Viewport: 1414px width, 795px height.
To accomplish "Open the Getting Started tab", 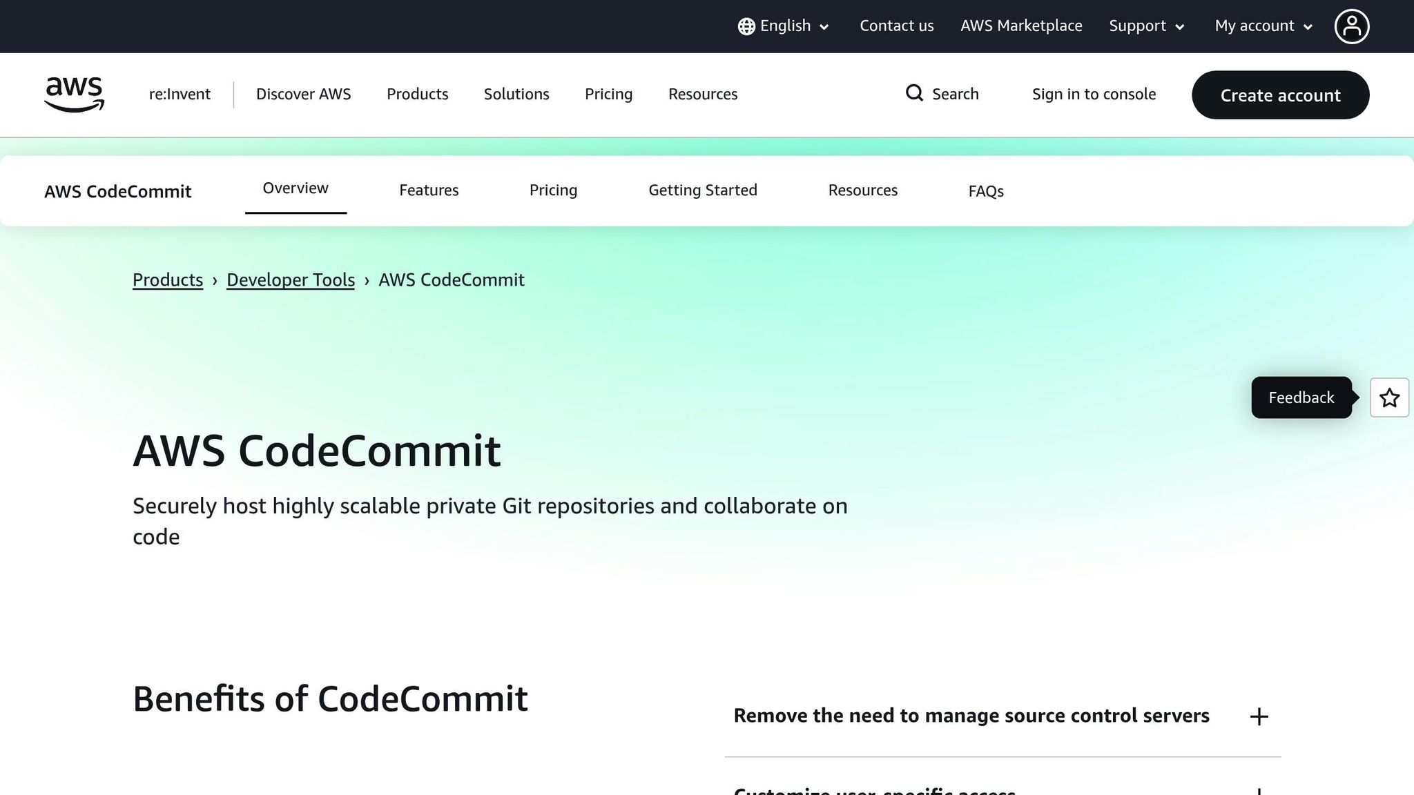I will [x=703, y=190].
